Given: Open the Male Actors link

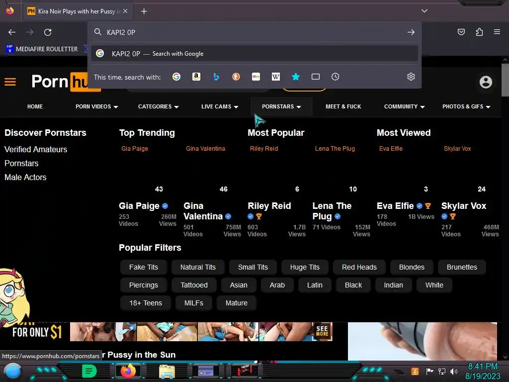Looking at the screenshot, I should [25, 178].
